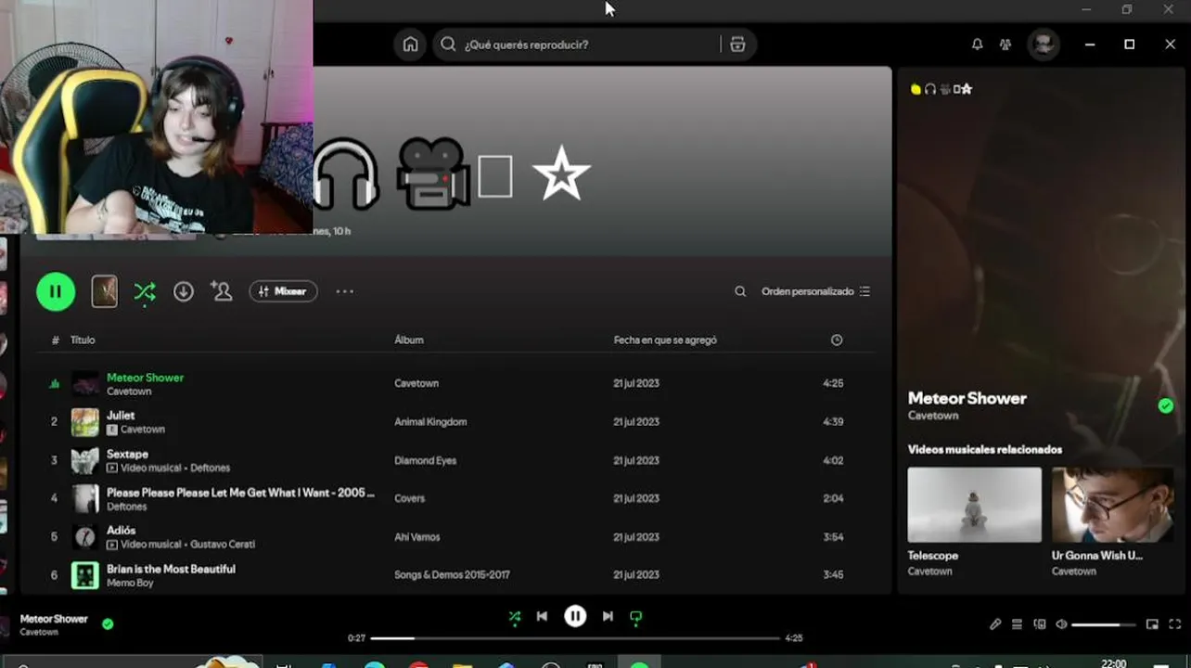Open the Diamond Eyes album link

point(426,460)
